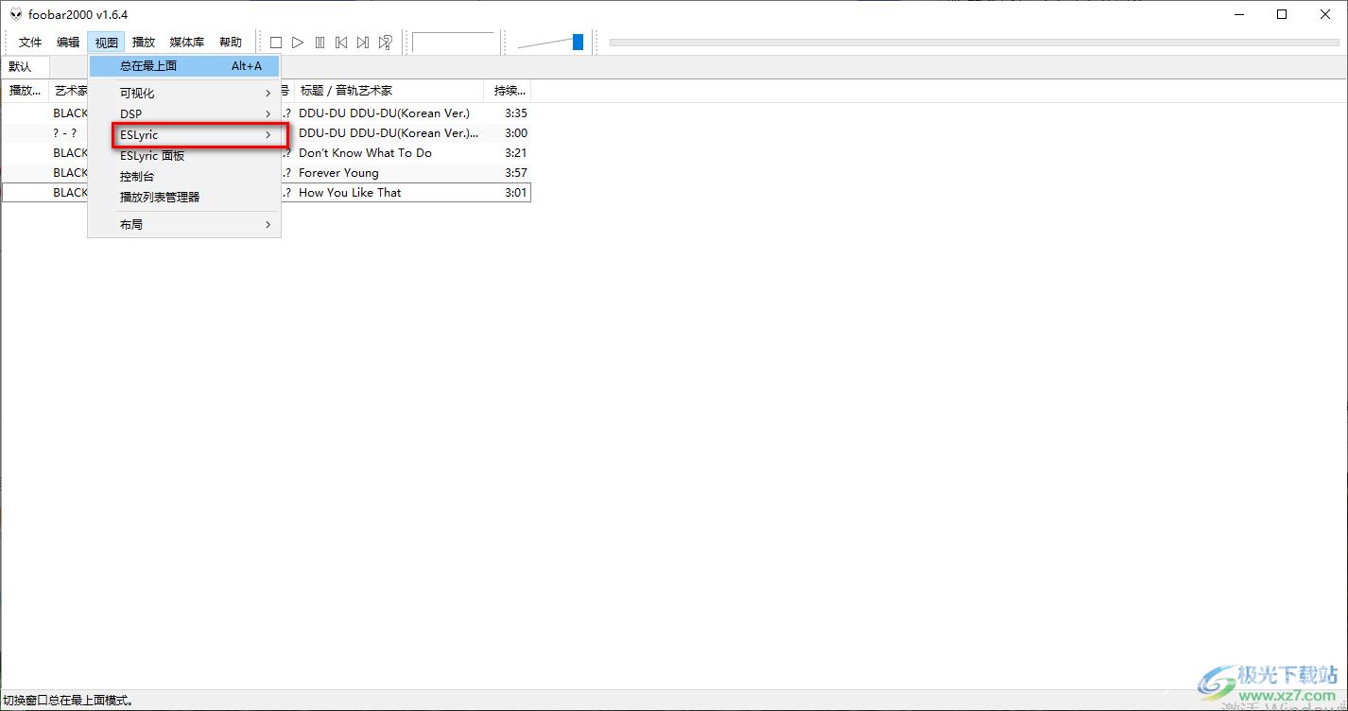
Task: Open 控制台 from the view menu
Action: pyautogui.click(x=184, y=177)
